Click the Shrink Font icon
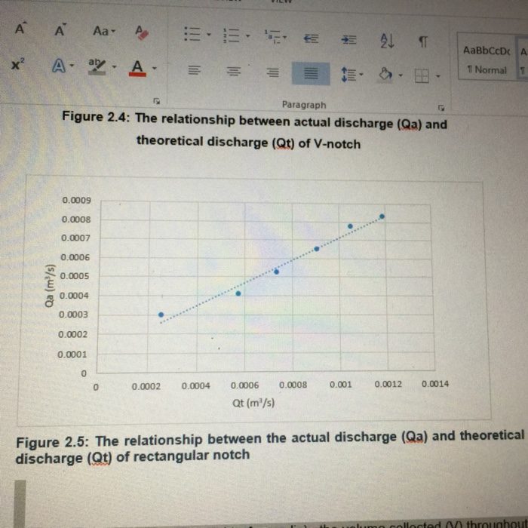The height and width of the screenshot is (528, 528). coord(60,29)
